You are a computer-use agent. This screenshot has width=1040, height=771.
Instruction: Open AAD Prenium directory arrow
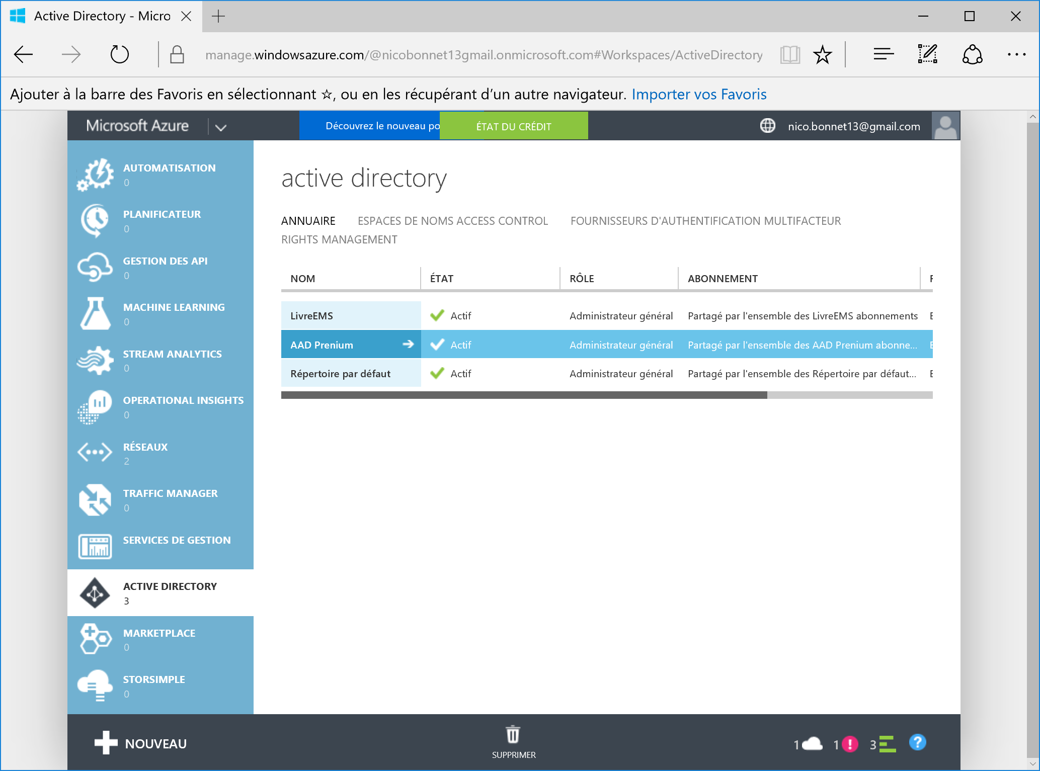point(408,345)
